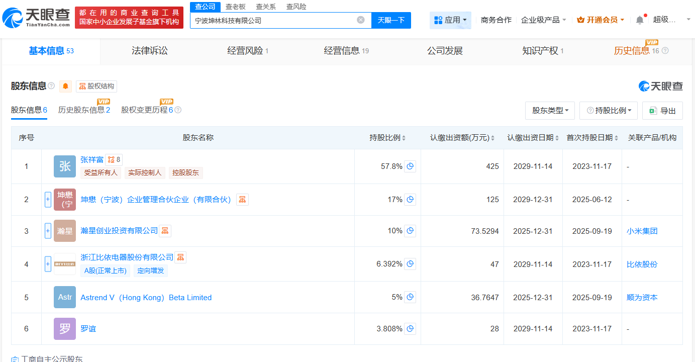Expand the 坤懋（宁波） shareholder row
This screenshot has width=695, height=362.
47,199
